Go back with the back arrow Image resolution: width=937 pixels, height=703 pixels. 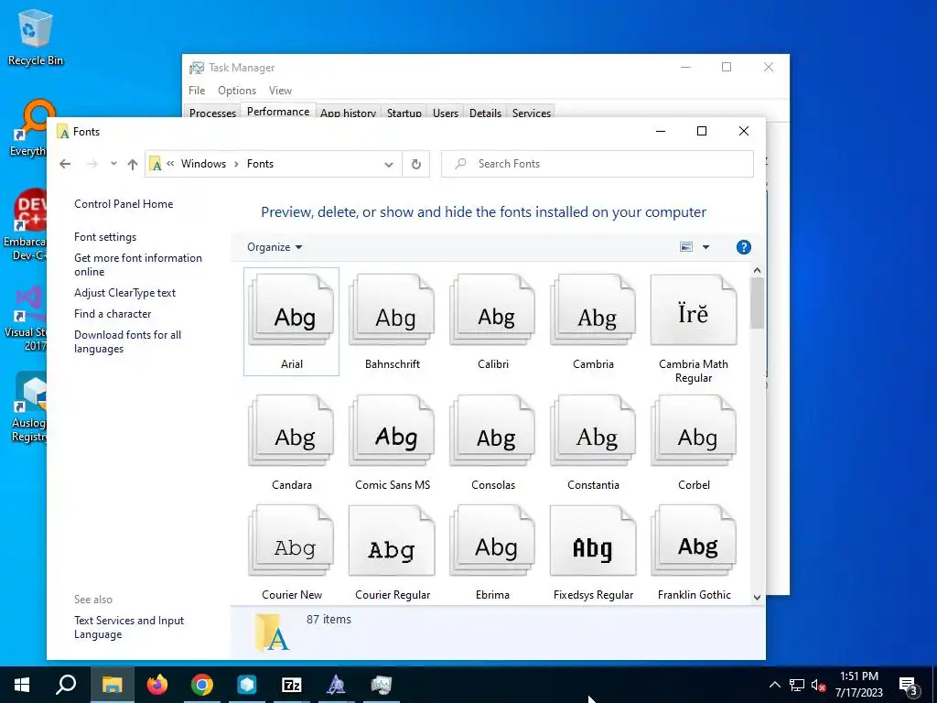click(65, 164)
